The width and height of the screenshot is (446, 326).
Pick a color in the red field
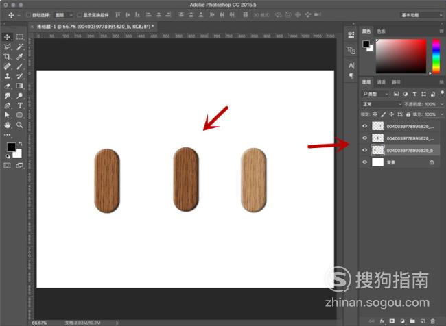(x=401, y=56)
